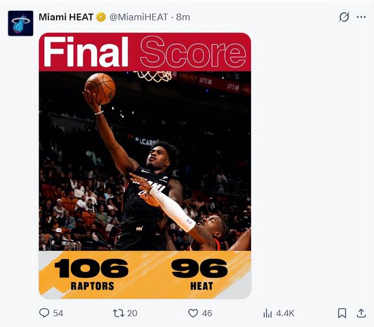
Task: Open the Miami HEAT display name
Action: coord(66,17)
